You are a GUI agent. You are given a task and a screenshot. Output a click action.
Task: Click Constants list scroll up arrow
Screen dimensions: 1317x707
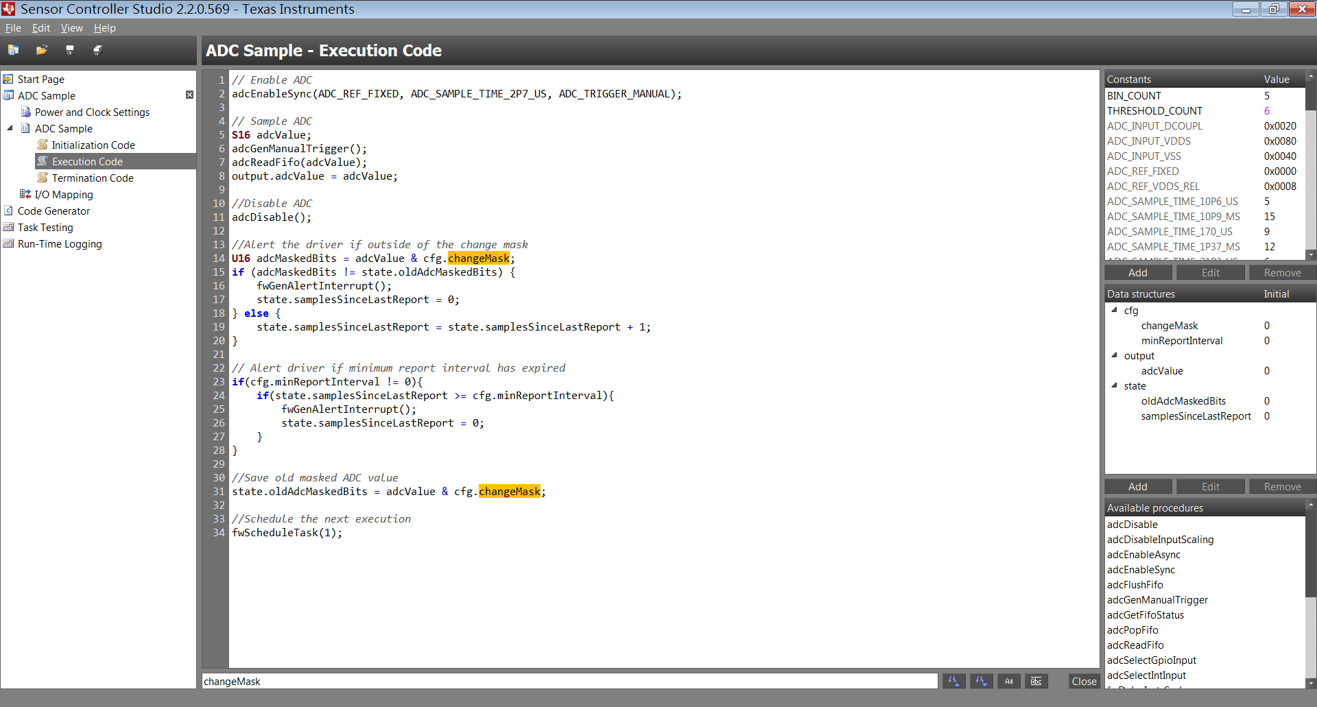(1311, 76)
